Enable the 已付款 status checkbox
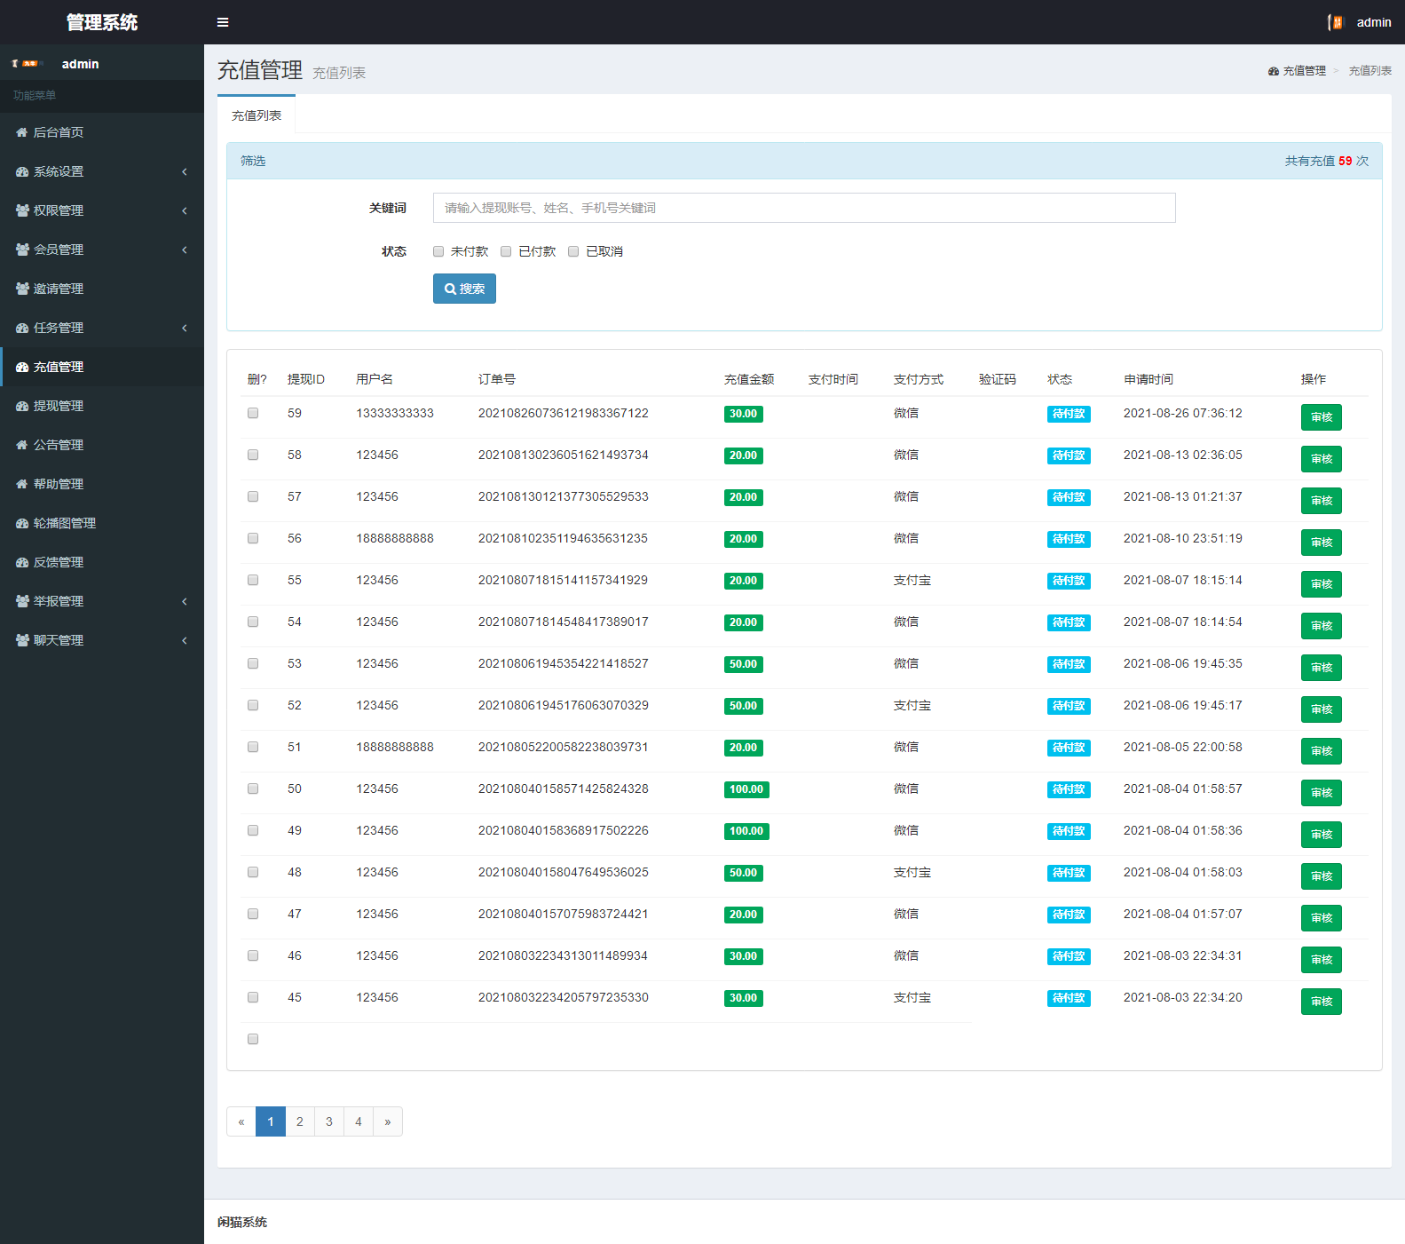The height and width of the screenshot is (1244, 1405). tap(506, 251)
